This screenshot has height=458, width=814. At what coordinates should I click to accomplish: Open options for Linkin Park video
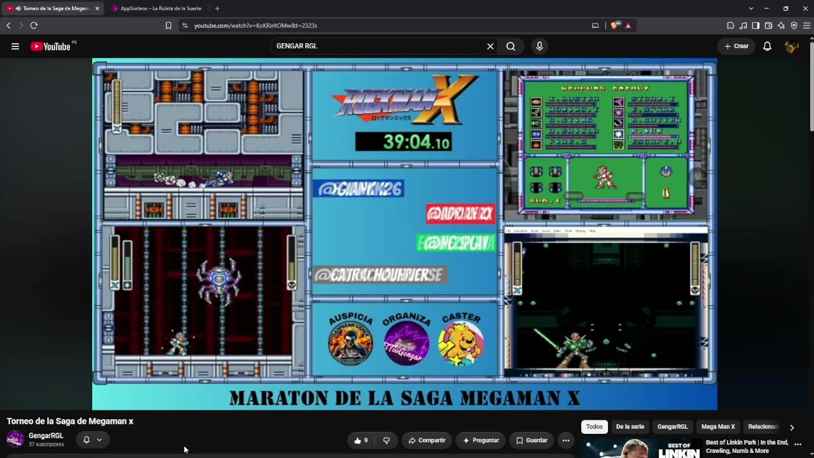(798, 445)
